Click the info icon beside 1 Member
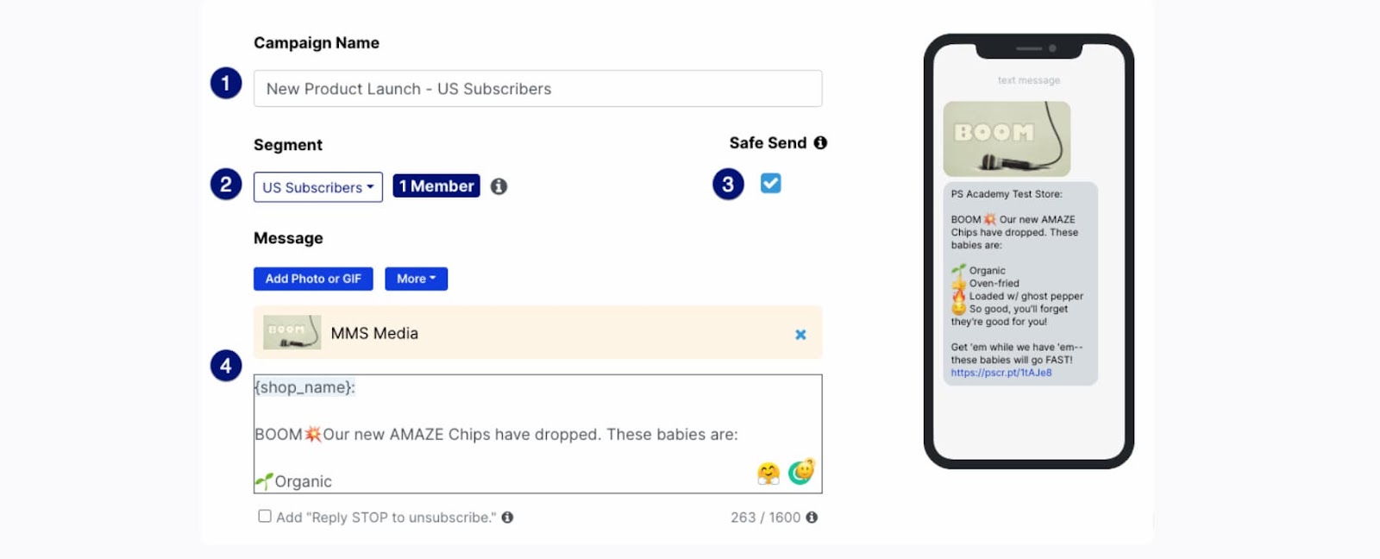Image resolution: width=1380 pixels, height=559 pixels. click(x=499, y=186)
